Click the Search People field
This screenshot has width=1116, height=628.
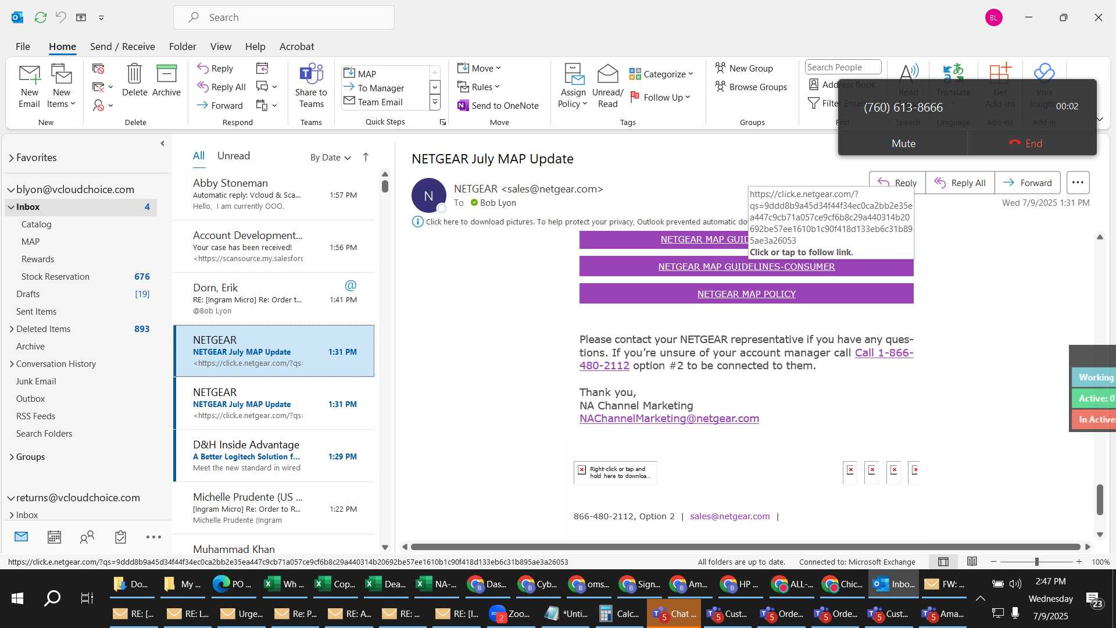[x=843, y=67]
